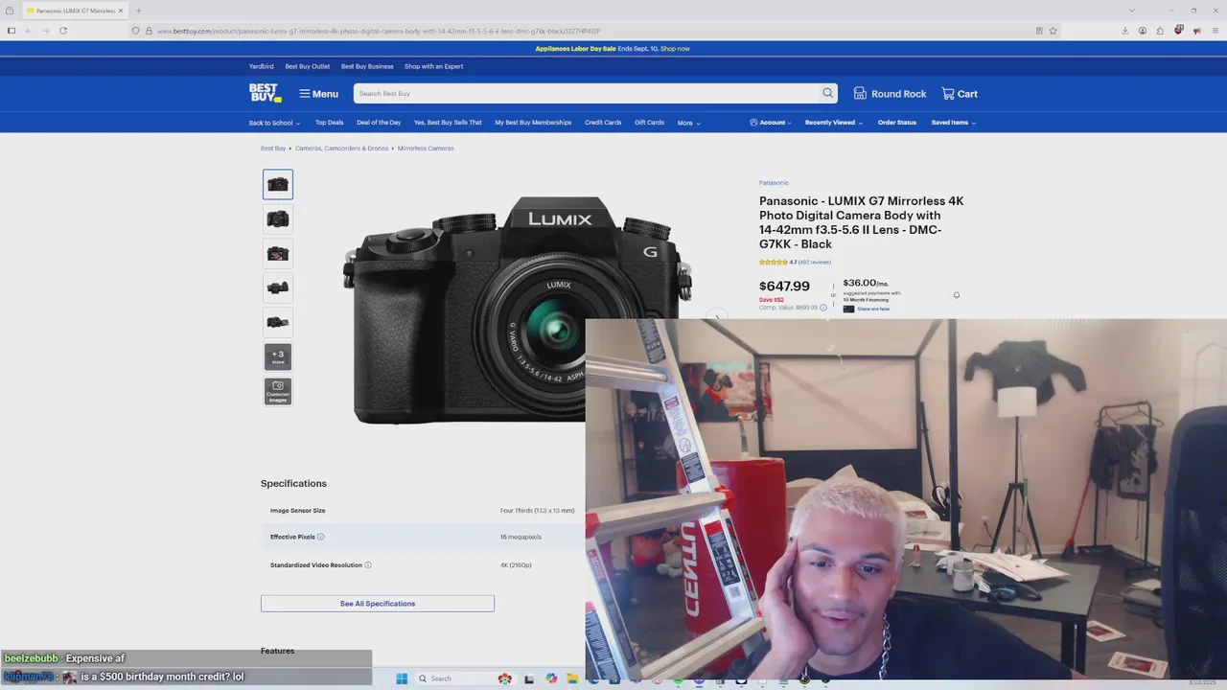Image resolution: width=1227 pixels, height=690 pixels.
Task: Open Credit Cards link
Action: (603, 123)
